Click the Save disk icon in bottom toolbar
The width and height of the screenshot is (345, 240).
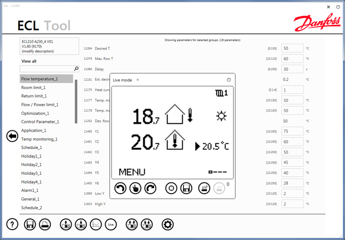click(x=30, y=224)
